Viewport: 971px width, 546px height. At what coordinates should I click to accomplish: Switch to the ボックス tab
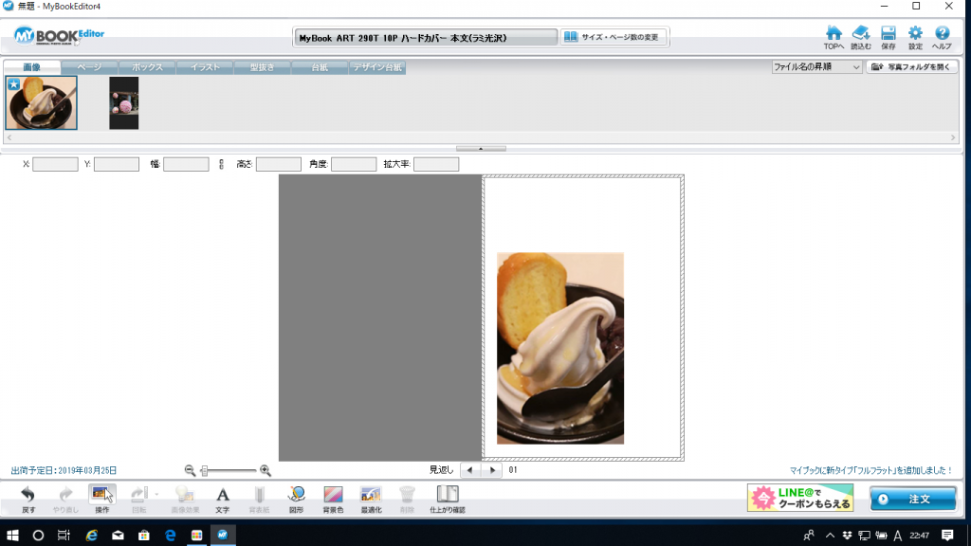[x=148, y=67]
